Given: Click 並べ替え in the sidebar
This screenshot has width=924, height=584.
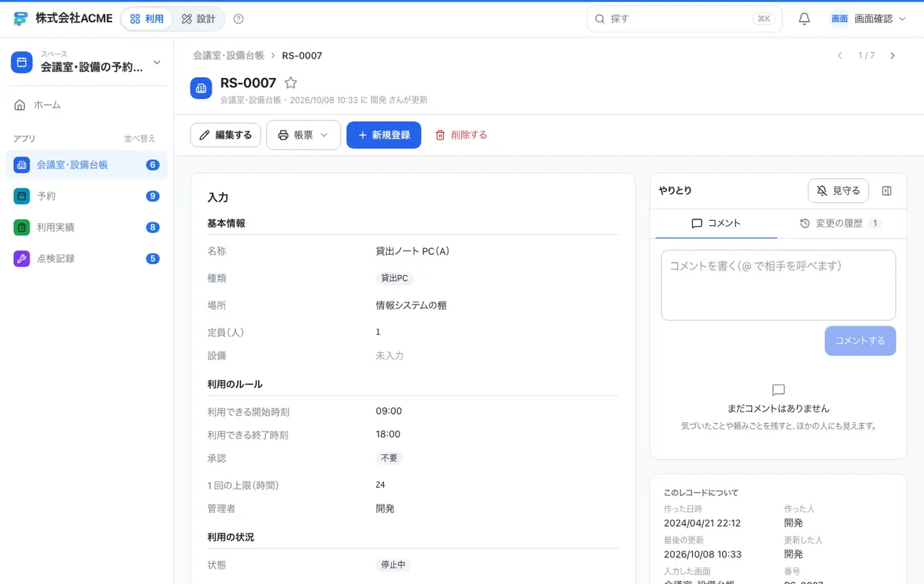Looking at the screenshot, I should pyautogui.click(x=139, y=139).
